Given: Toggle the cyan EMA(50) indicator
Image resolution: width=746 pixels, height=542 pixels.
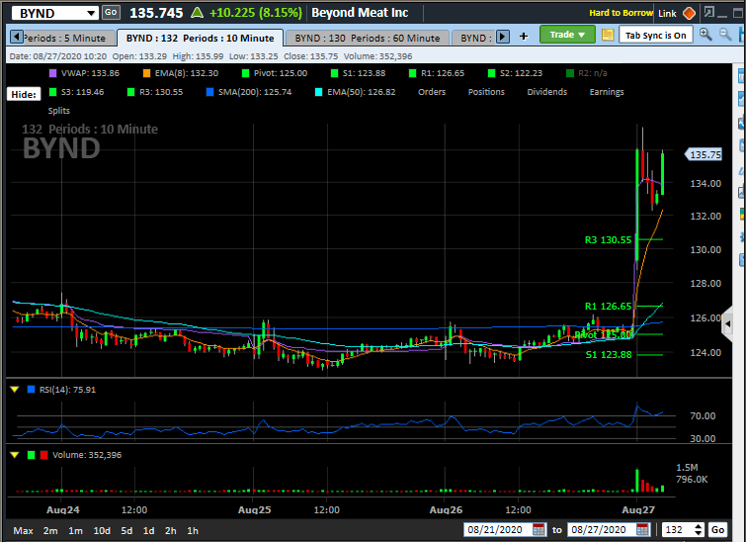Looking at the screenshot, I should click(x=356, y=92).
